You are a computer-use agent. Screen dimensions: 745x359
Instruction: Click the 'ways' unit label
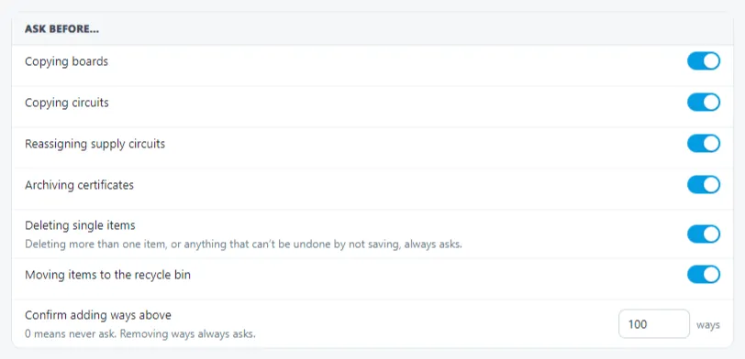[x=708, y=325]
